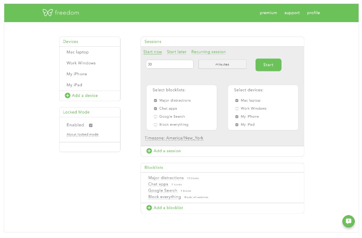The image size is (362, 238).
Task: Open the Chat apps blocklist link
Action: tap(158, 184)
